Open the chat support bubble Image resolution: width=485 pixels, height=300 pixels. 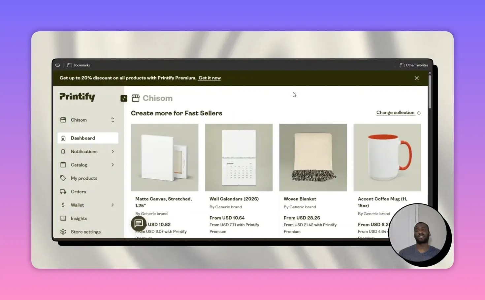click(139, 224)
